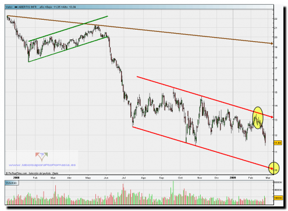
Task: Click the Sep month label
Action: [x=161, y=178]
